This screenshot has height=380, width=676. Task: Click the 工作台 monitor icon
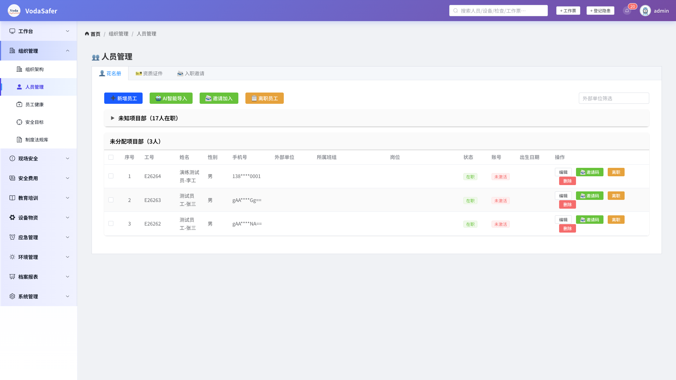pos(12,31)
